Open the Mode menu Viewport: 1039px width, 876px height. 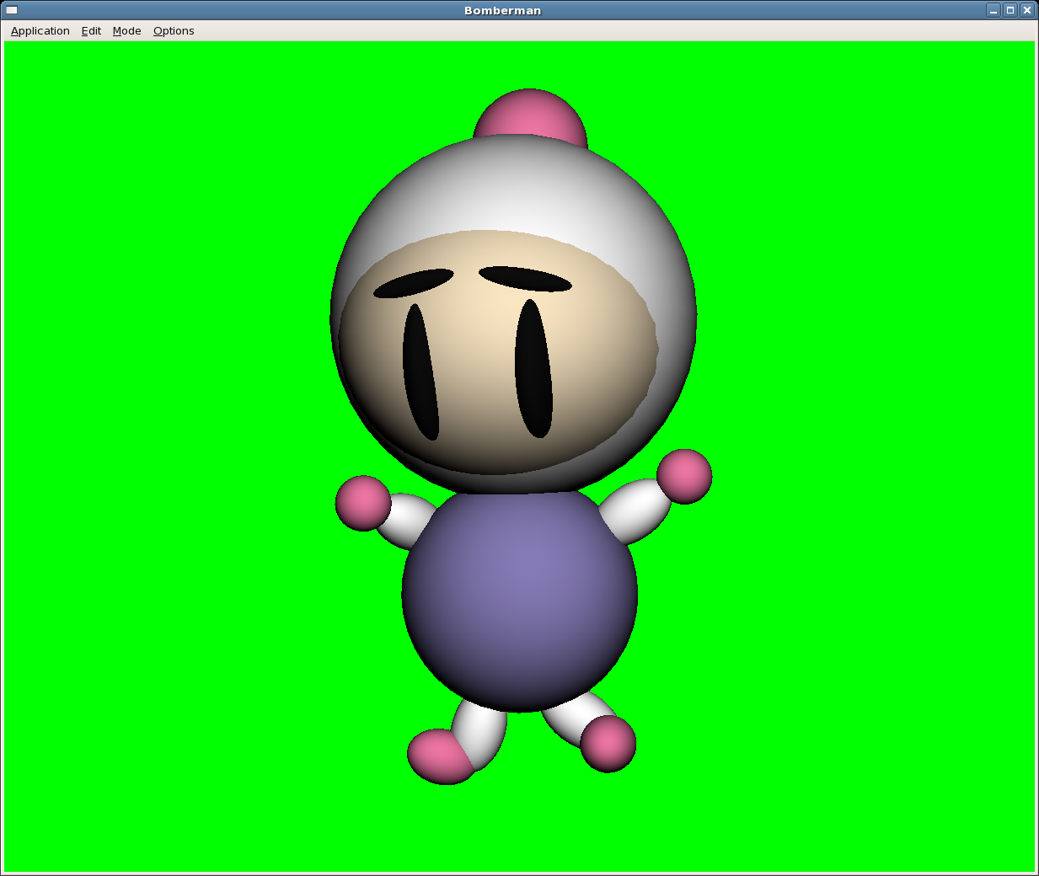pyautogui.click(x=127, y=31)
